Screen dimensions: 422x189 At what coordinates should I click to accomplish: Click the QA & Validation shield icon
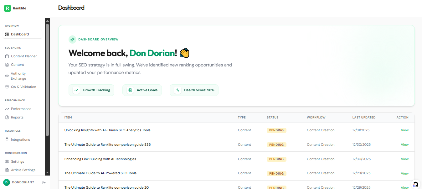(x=7, y=87)
